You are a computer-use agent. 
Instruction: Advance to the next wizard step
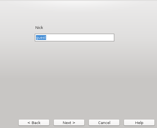[69, 123]
